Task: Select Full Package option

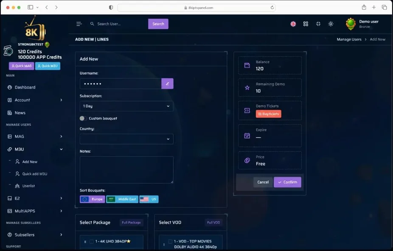Action: coord(131,223)
